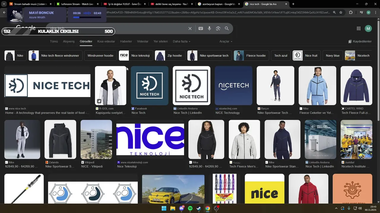Open the Kaydedilenler saved items

tap(360, 41)
